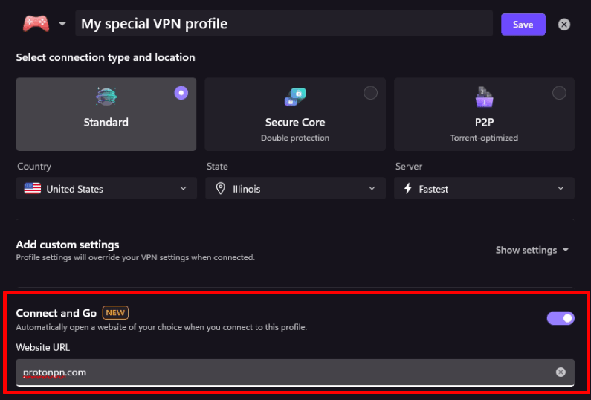Click the game controller profile icon
Image resolution: width=591 pixels, height=400 pixels.
point(36,24)
